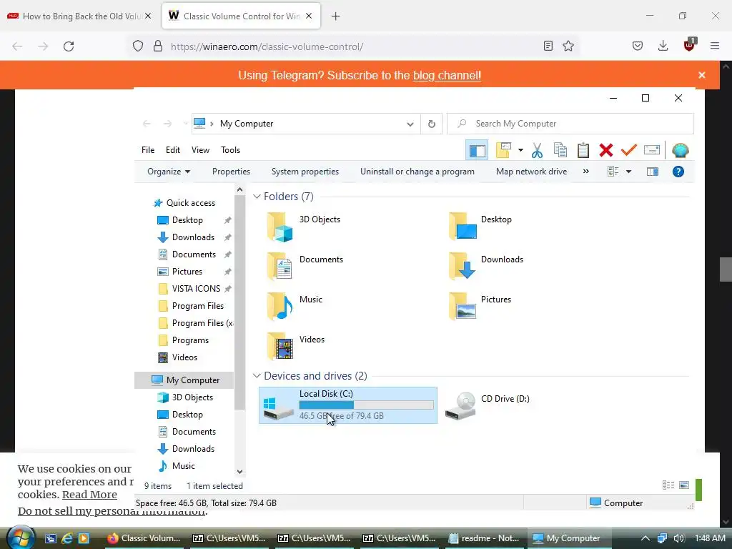The image size is (732, 549).
Task: Click the Classic Shell seashell icon
Action: pyautogui.click(x=681, y=150)
